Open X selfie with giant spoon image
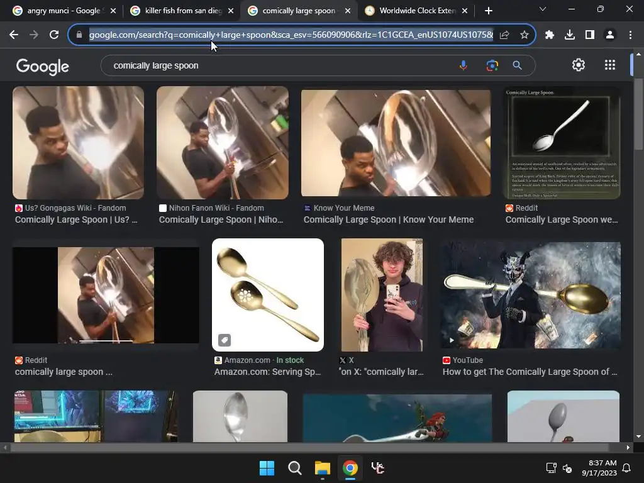The image size is (644, 483). (382, 295)
